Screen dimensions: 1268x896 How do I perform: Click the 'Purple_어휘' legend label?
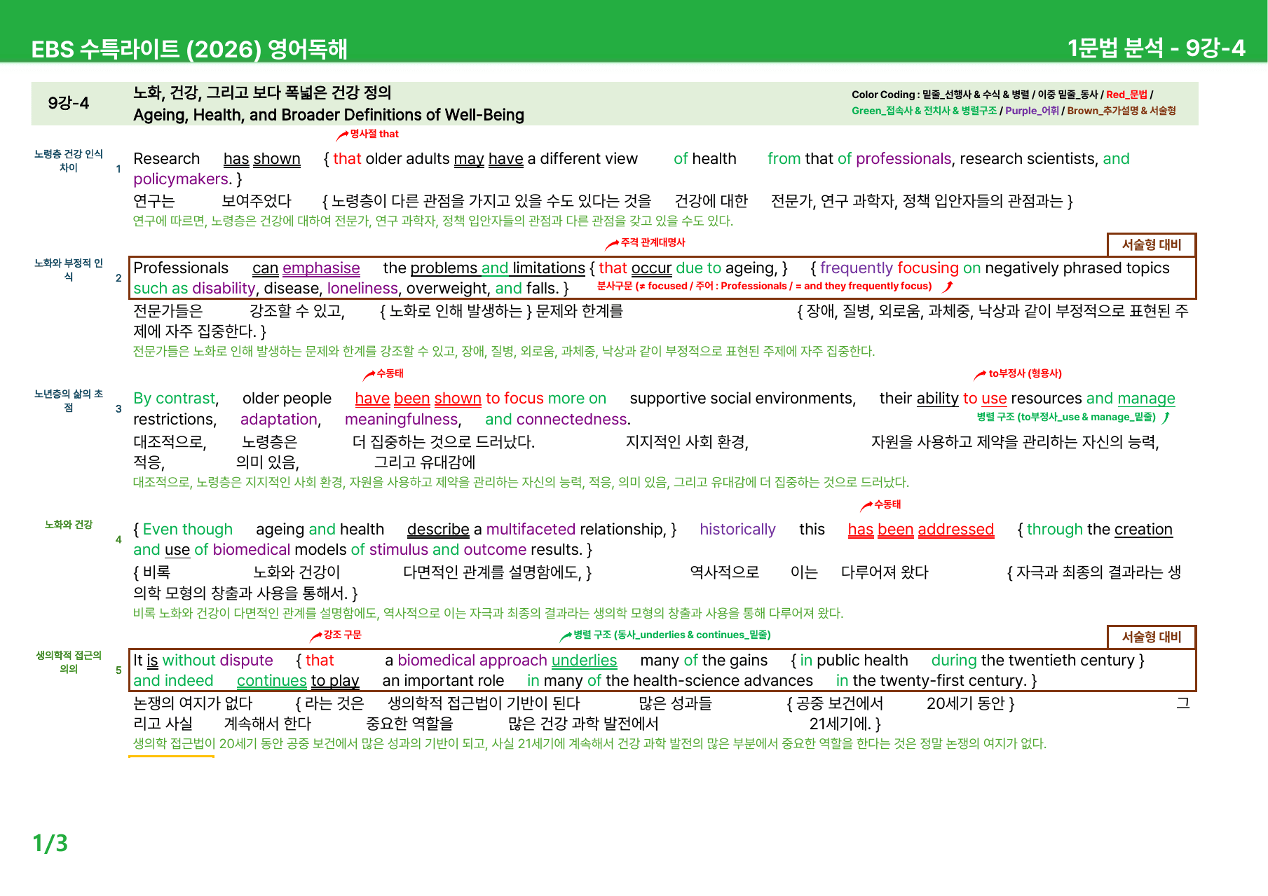click(x=1032, y=111)
